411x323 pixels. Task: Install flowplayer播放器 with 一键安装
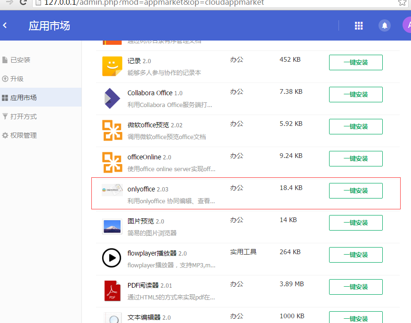point(356,255)
